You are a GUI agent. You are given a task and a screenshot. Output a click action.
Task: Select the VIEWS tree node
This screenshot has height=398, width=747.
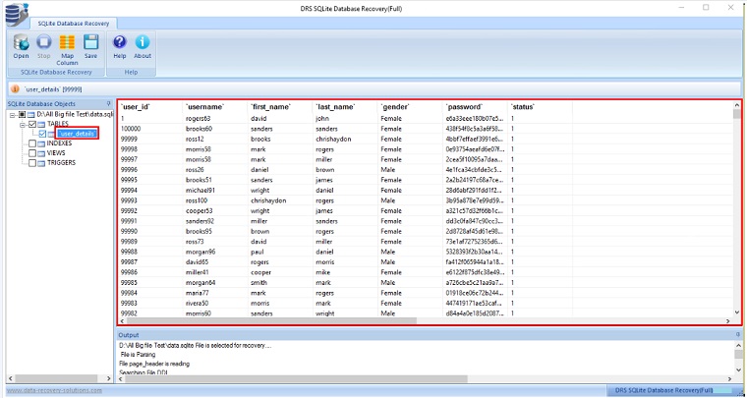(x=56, y=153)
